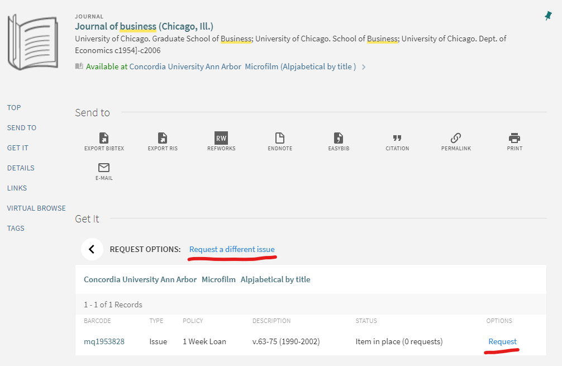Click '1 - 1 of 1 Records' text
Image resolution: width=562 pixels, height=366 pixels.
(x=113, y=305)
